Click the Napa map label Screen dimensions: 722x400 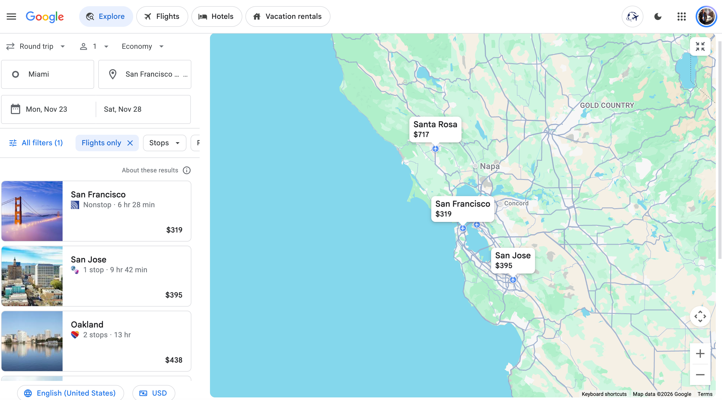click(489, 166)
